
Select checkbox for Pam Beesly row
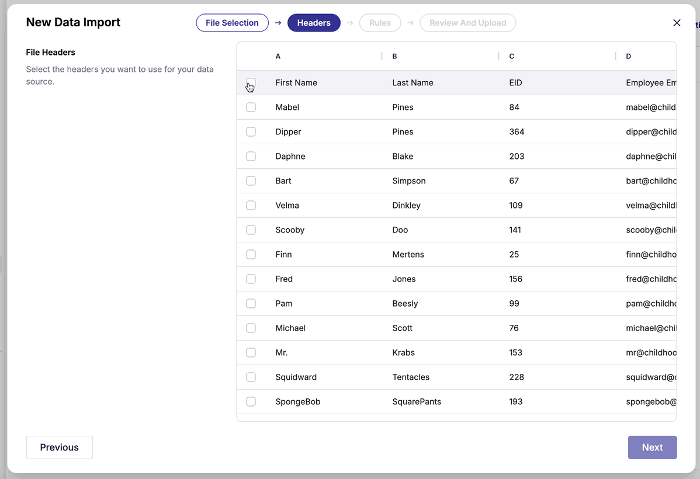click(x=251, y=304)
